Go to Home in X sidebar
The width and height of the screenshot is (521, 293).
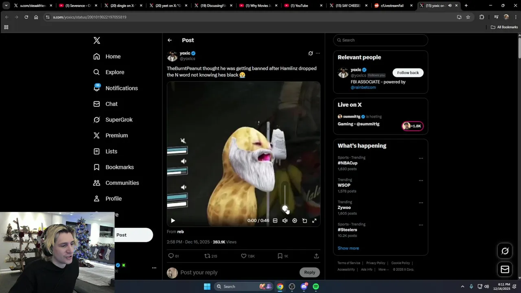(x=107, y=57)
